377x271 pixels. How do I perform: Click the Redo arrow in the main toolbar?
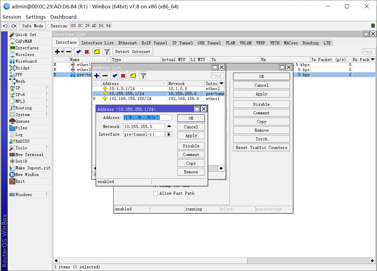(13, 26)
